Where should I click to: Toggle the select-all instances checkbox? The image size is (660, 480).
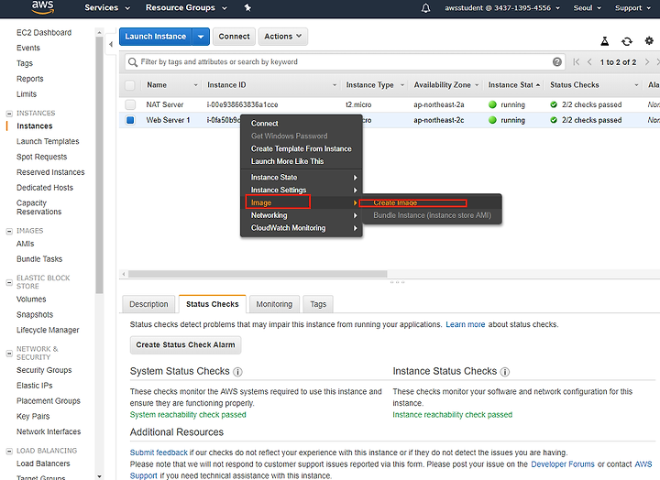pos(130,85)
